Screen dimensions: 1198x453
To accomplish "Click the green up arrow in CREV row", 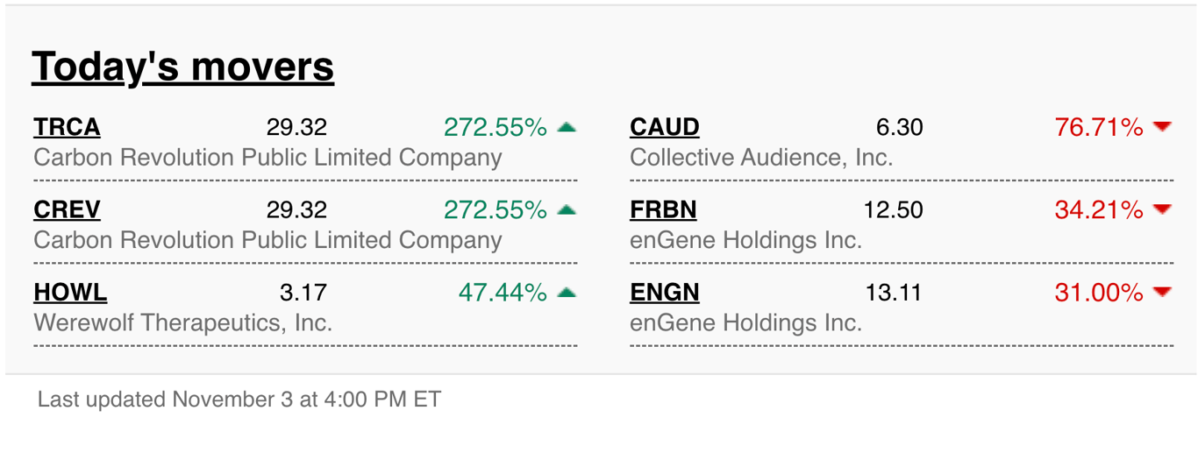I will [x=567, y=209].
